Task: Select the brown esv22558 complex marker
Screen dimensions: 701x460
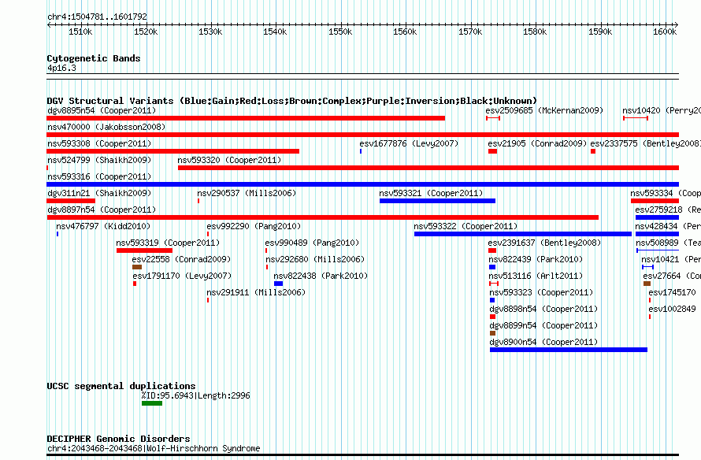Action: 137,267
